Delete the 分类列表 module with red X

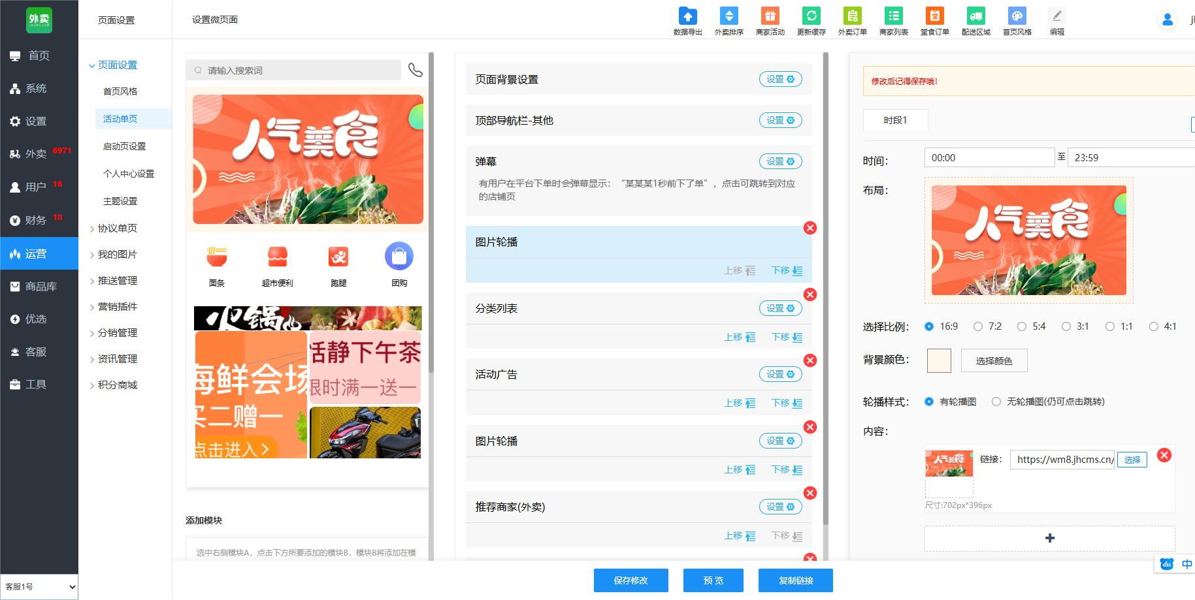pyautogui.click(x=810, y=294)
